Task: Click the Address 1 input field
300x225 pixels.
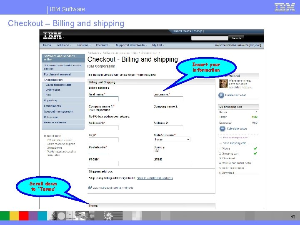Action: point(103,127)
